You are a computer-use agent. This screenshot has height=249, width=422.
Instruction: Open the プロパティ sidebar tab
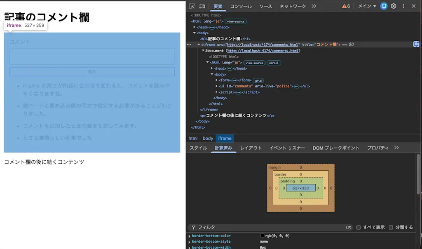pyautogui.click(x=378, y=148)
